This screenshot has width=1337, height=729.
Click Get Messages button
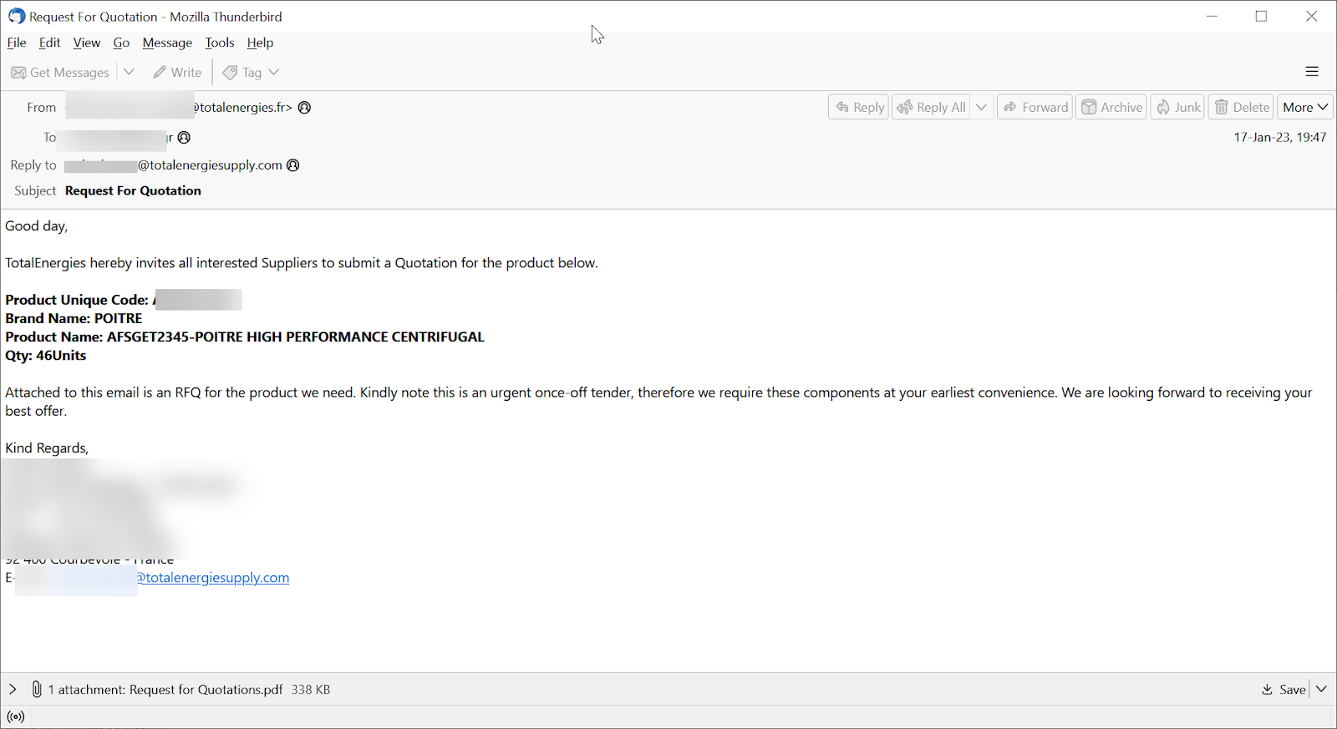60,73
